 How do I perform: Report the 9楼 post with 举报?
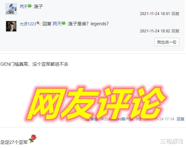point(94,119)
